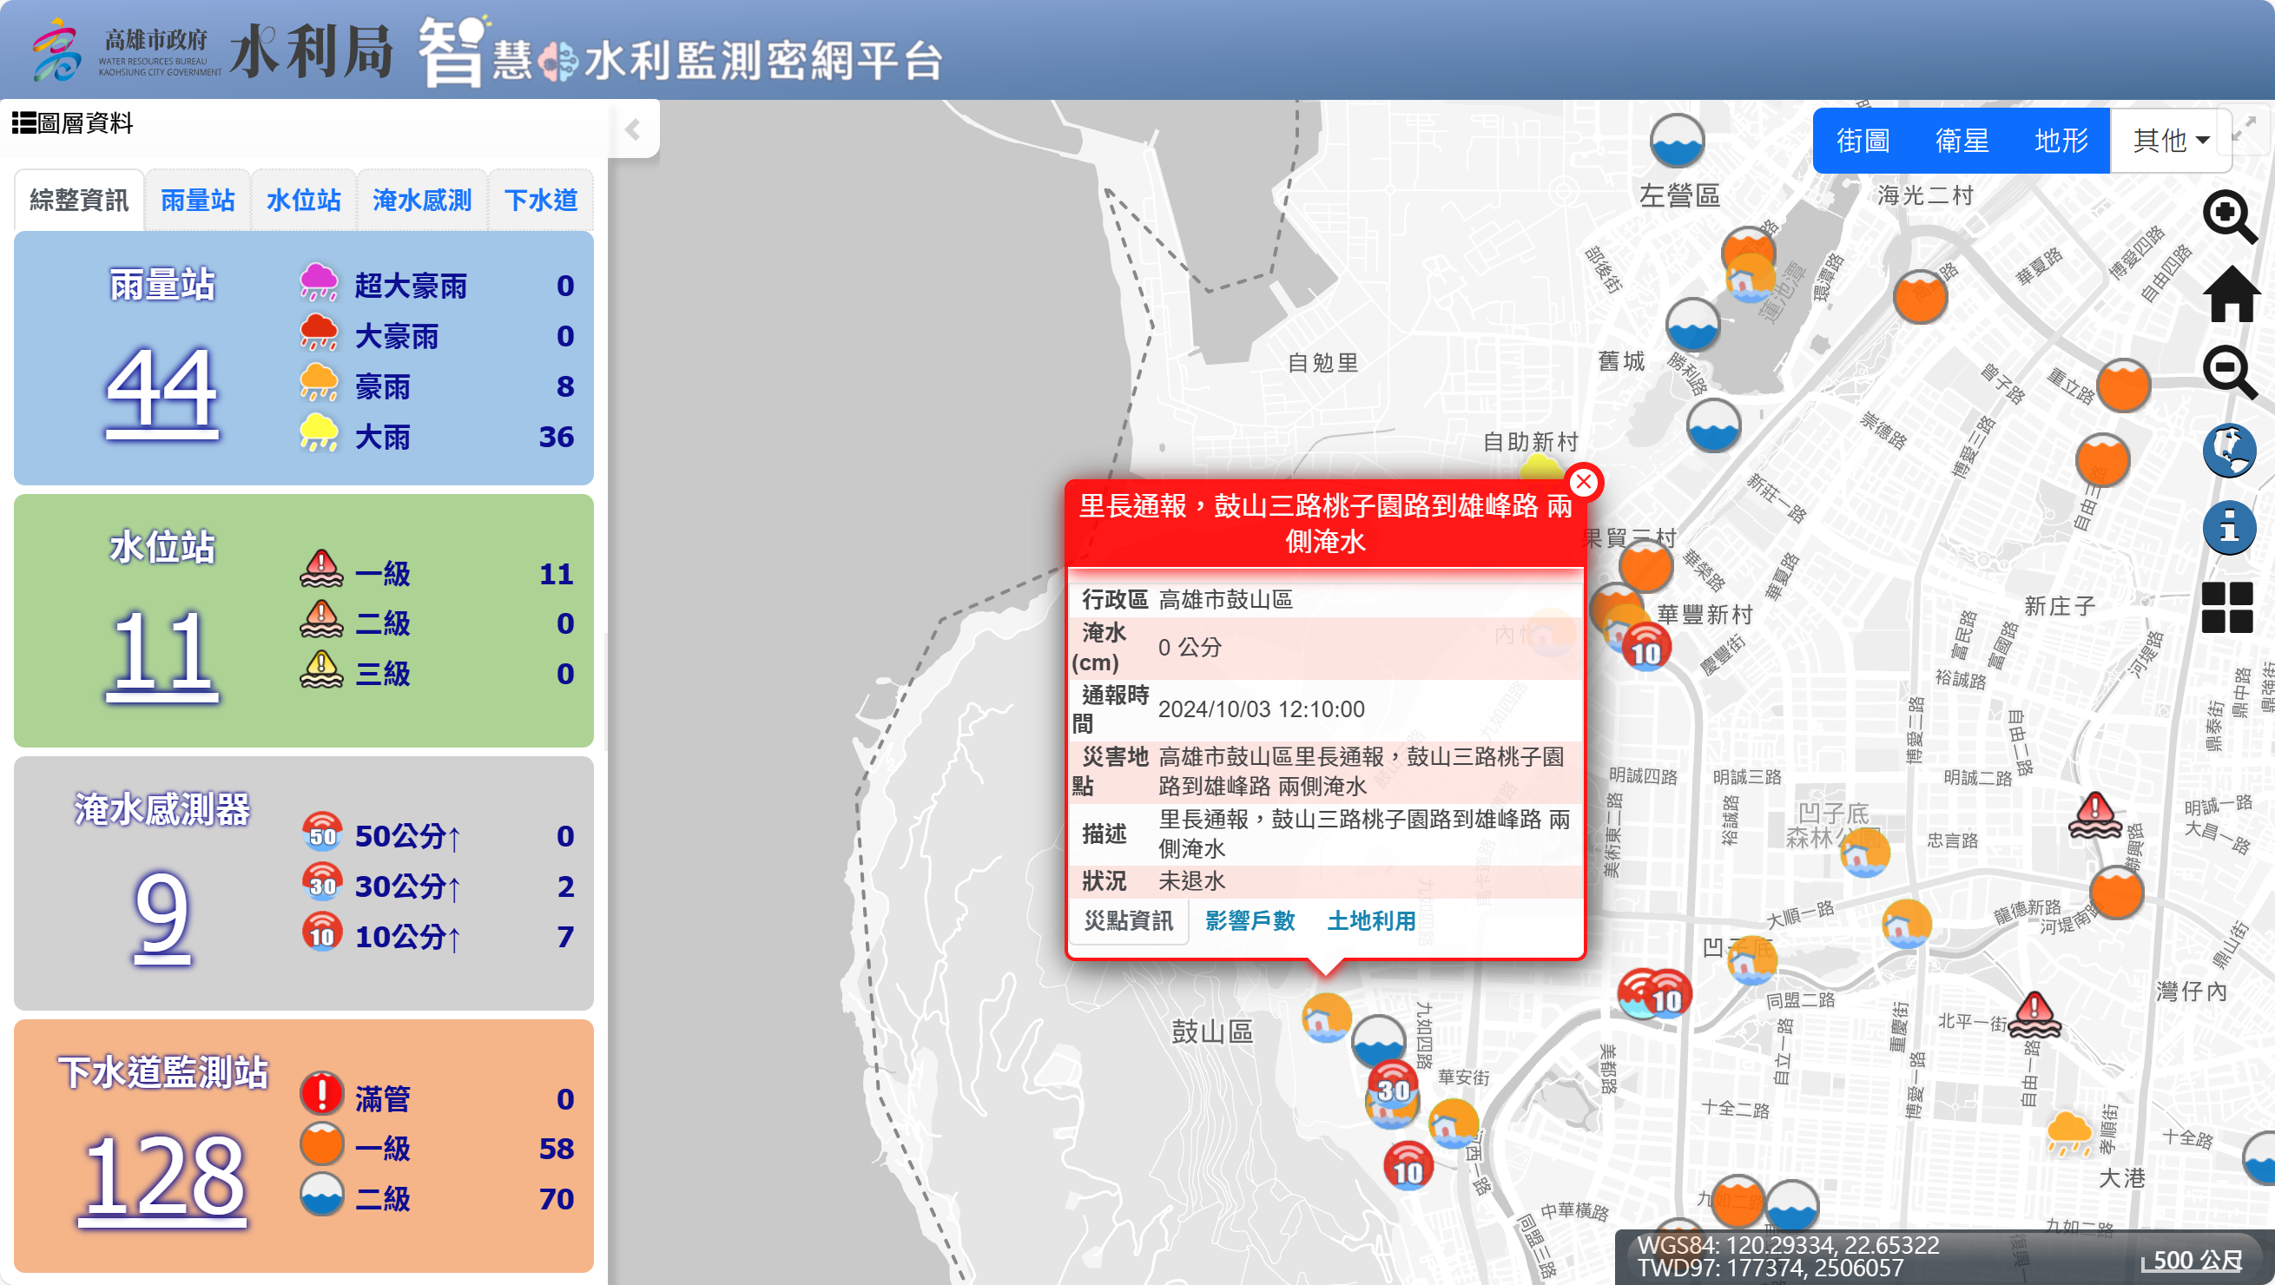Click the fullscreen expand arrows icon
The width and height of the screenshot is (2275, 1285).
click(2244, 132)
